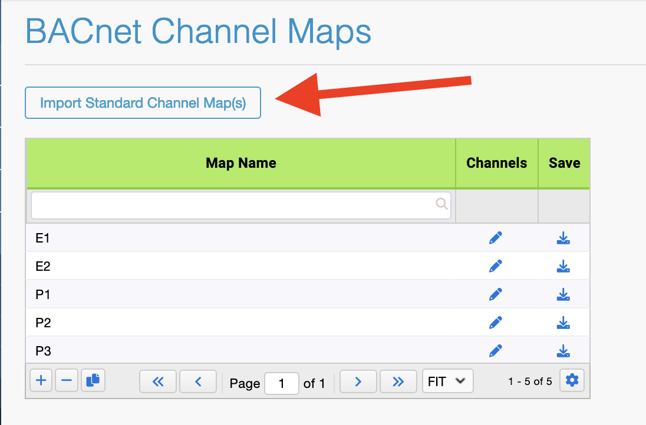The width and height of the screenshot is (646, 425).
Task: Save the P2 map via download icon
Action: 563,323
